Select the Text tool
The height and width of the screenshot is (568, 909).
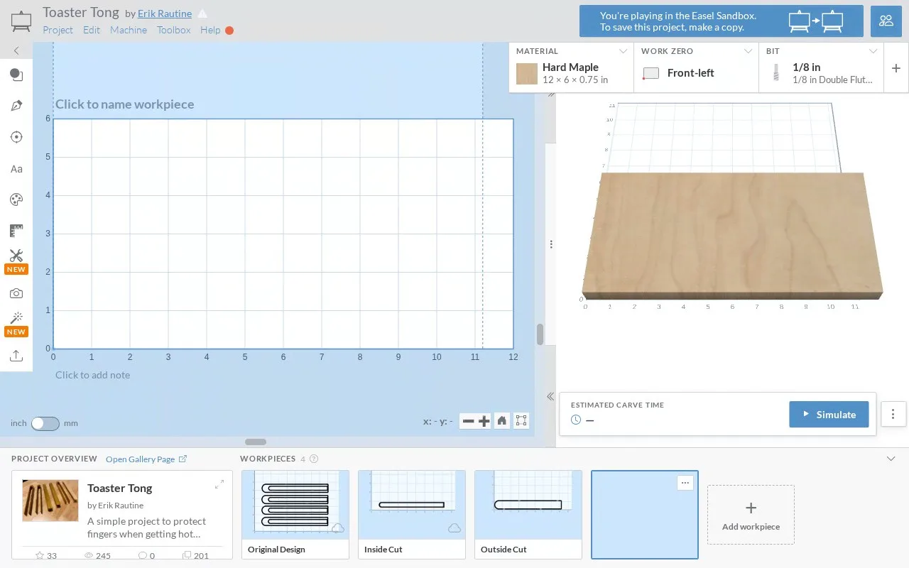click(16, 169)
